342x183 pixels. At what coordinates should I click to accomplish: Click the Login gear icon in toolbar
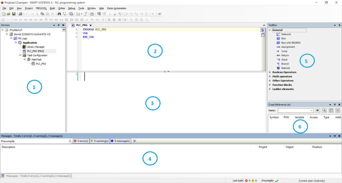coord(99,14)
